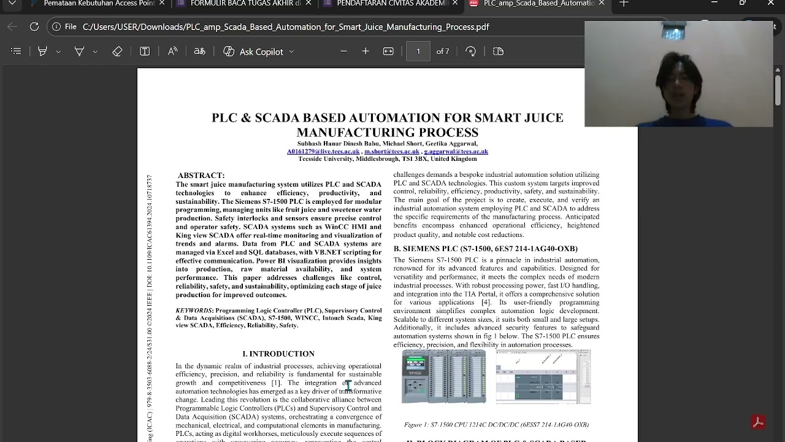Switch to FORMULIR BACA TUGAS AKHIR tab
The image size is (785, 442).
[245, 3]
